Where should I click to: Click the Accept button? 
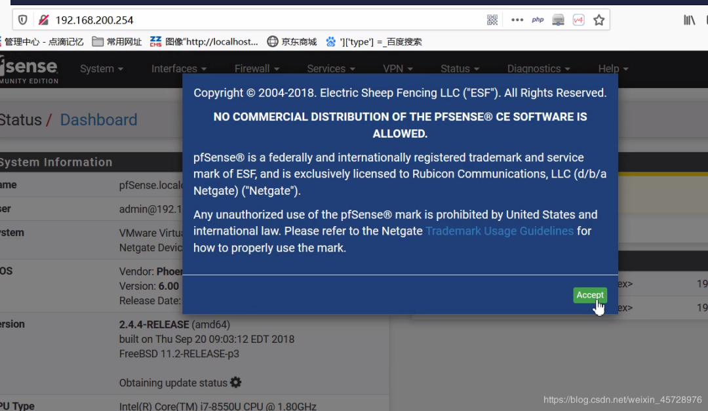[590, 295]
